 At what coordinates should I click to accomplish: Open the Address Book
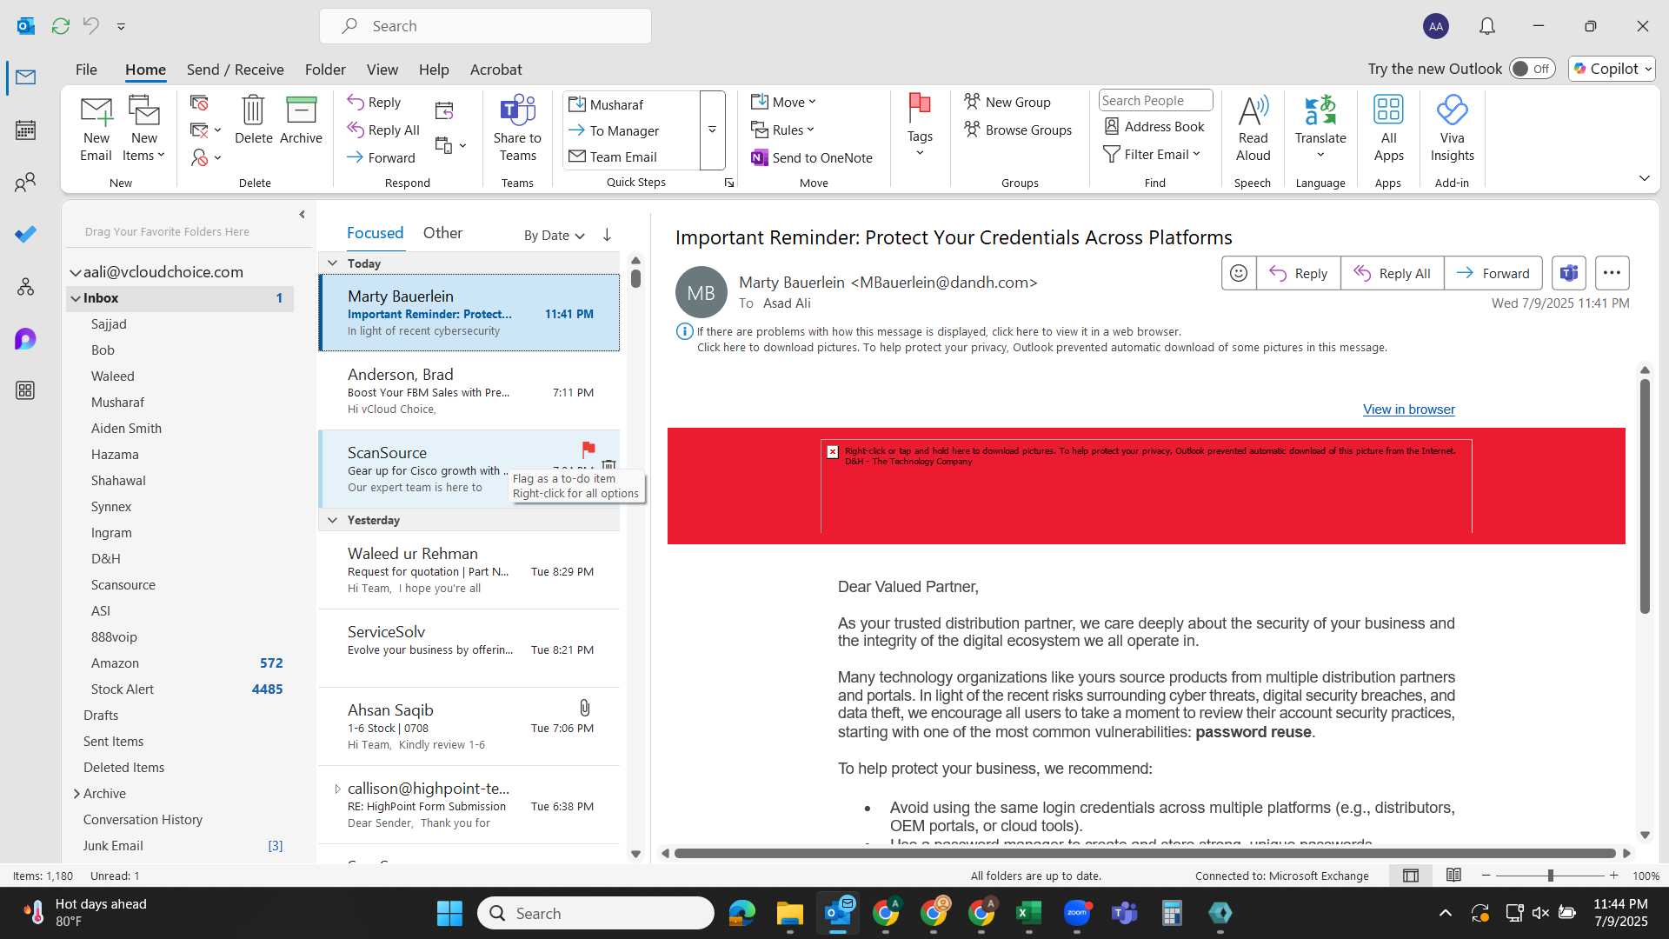point(1154,126)
